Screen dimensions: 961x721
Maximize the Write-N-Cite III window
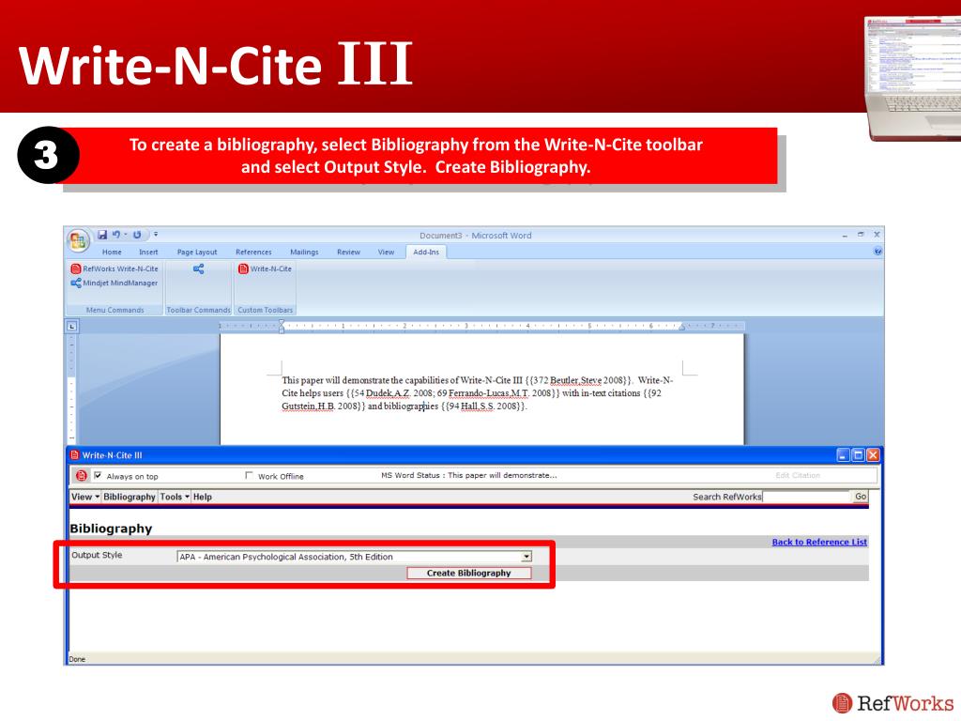click(858, 455)
